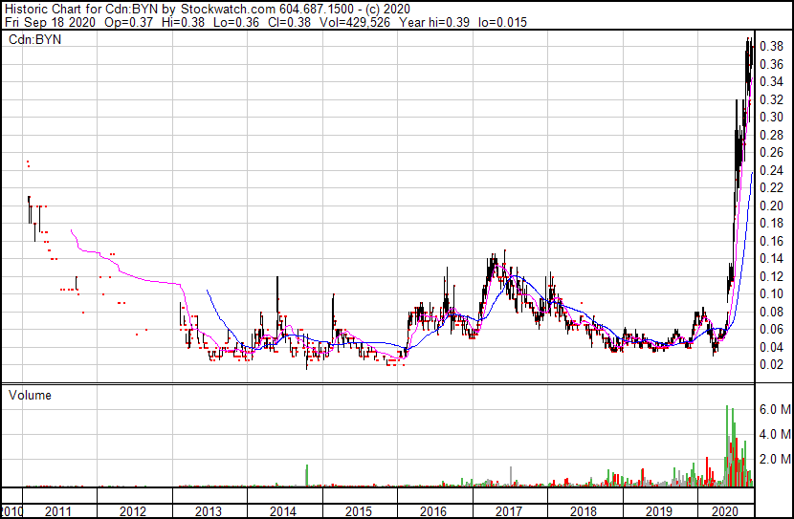This screenshot has height=519, width=794.
Task: Select the 2020 year label
Action: [724, 511]
